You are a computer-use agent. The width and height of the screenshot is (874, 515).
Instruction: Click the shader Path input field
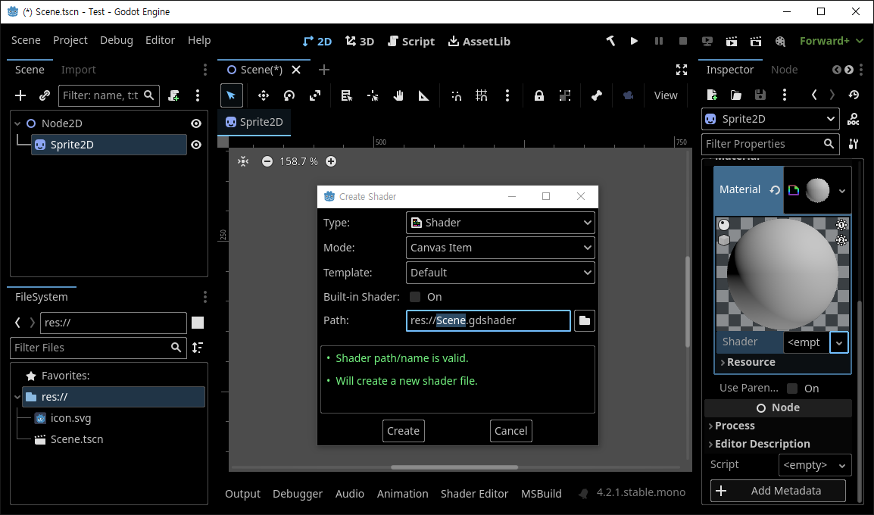coord(489,320)
